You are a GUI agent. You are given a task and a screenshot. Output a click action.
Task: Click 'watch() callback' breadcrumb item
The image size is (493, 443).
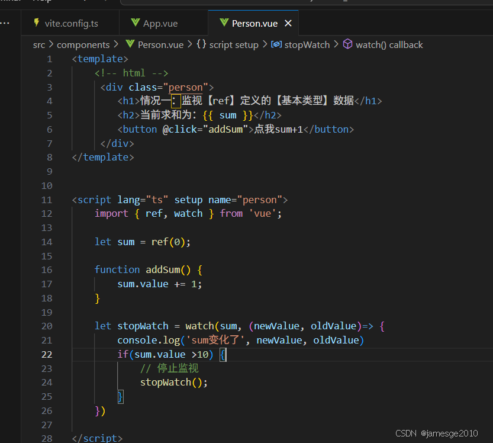tap(389, 45)
